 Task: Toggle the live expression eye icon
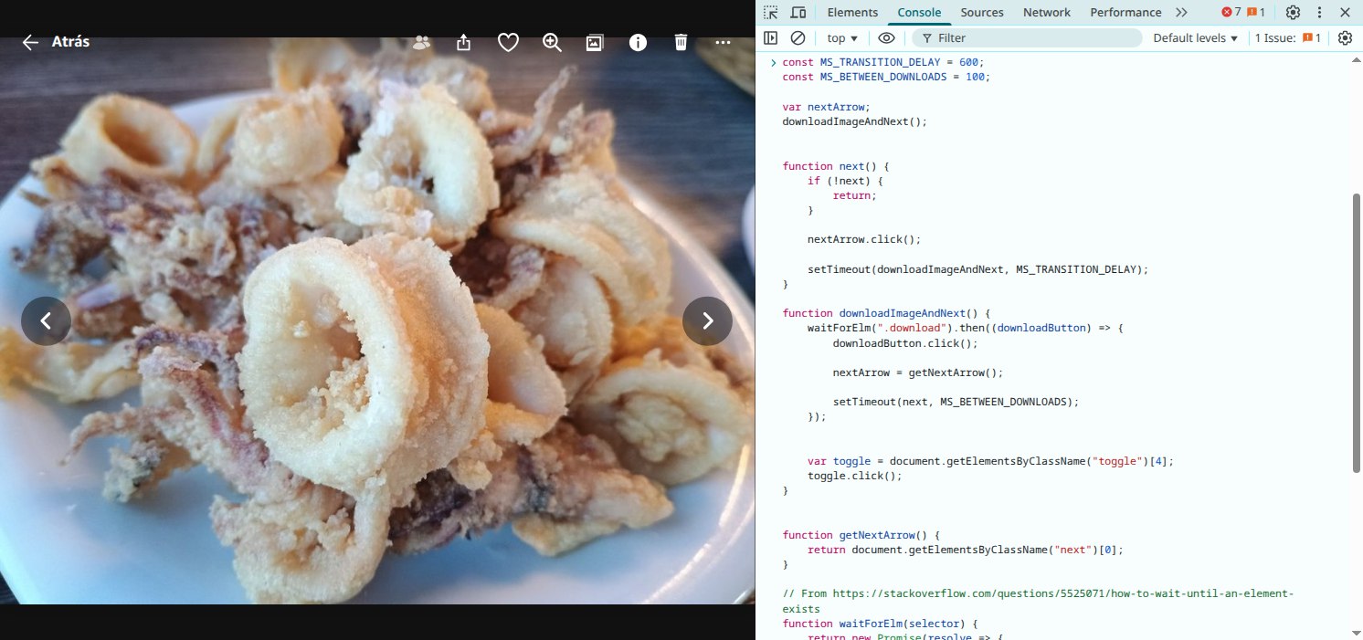click(x=885, y=38)
